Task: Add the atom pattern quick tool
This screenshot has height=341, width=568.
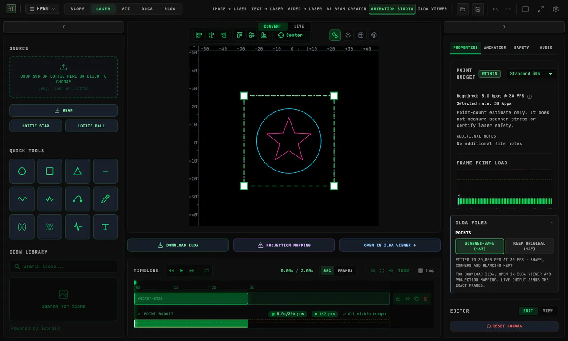Action: pyautogui.click(x=50, y=227)
